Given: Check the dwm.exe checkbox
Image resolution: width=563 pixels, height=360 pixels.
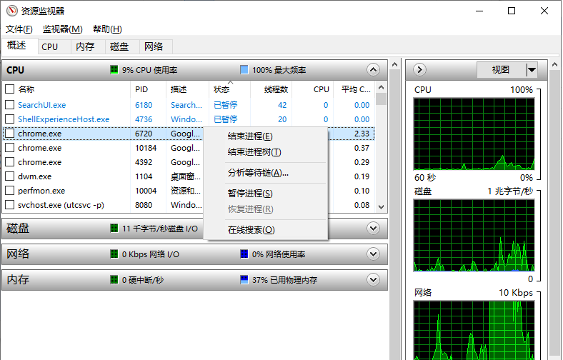Looking at the screenshot, I should [10, 176].
